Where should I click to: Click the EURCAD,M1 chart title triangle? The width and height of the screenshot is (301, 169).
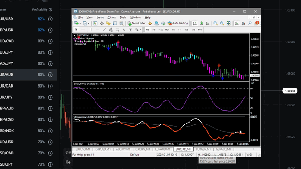74,36
